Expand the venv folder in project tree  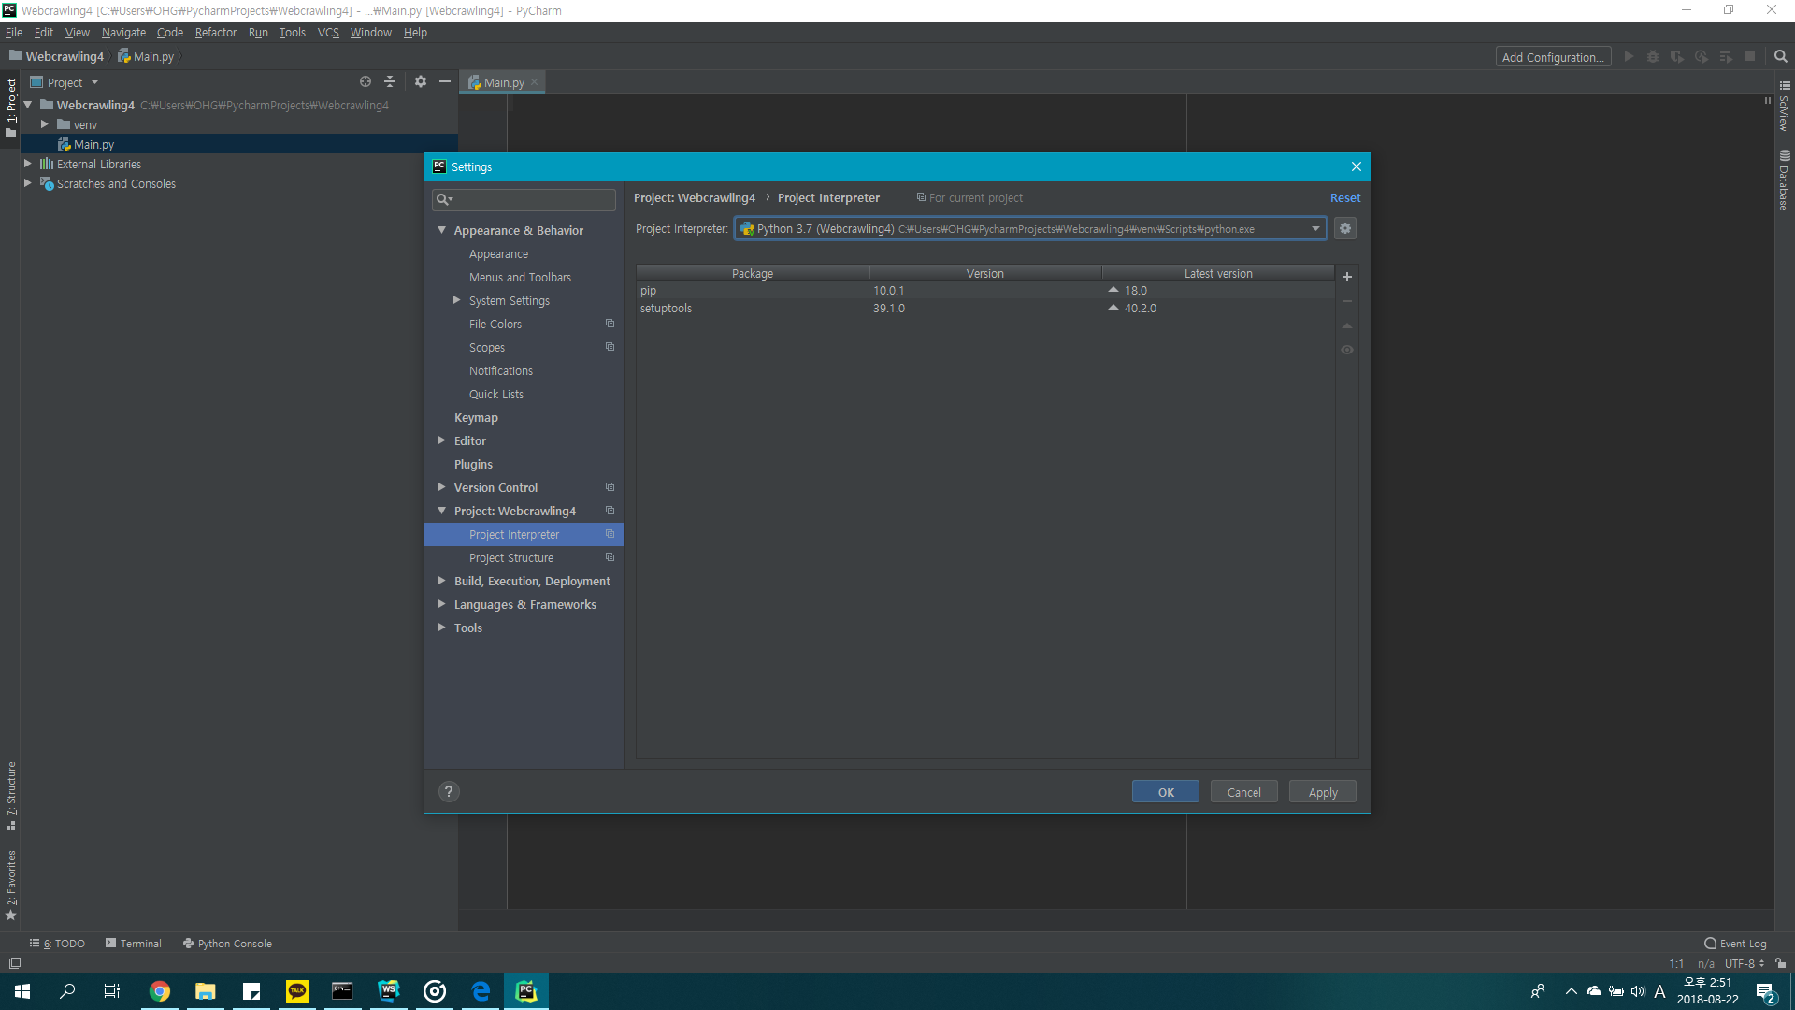[44, 124]
